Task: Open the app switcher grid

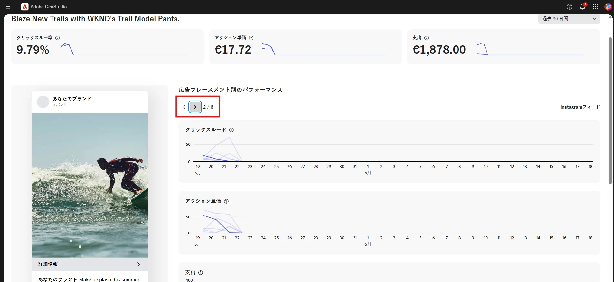Action: [595, 7]
